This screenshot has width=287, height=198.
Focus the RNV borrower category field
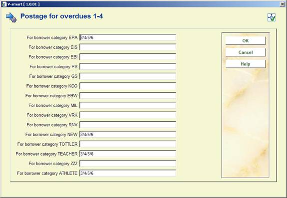tap(128, 125)
